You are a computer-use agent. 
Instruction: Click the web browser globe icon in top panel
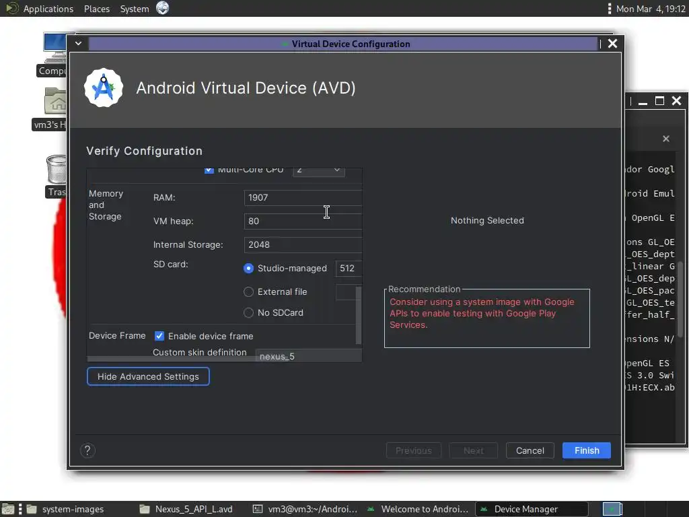[x=163, y=8]
